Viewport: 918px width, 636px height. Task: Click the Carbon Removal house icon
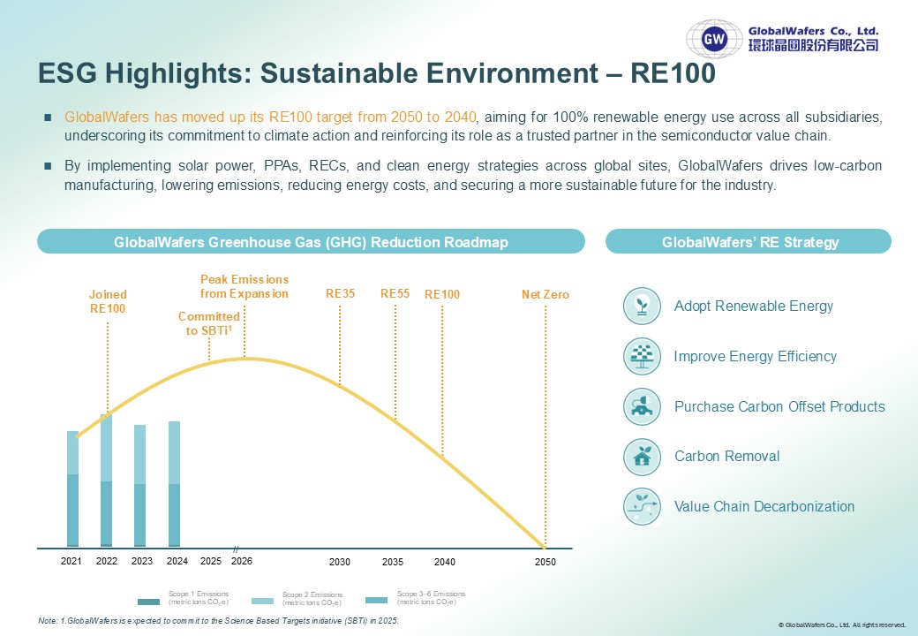coord(643,456)
